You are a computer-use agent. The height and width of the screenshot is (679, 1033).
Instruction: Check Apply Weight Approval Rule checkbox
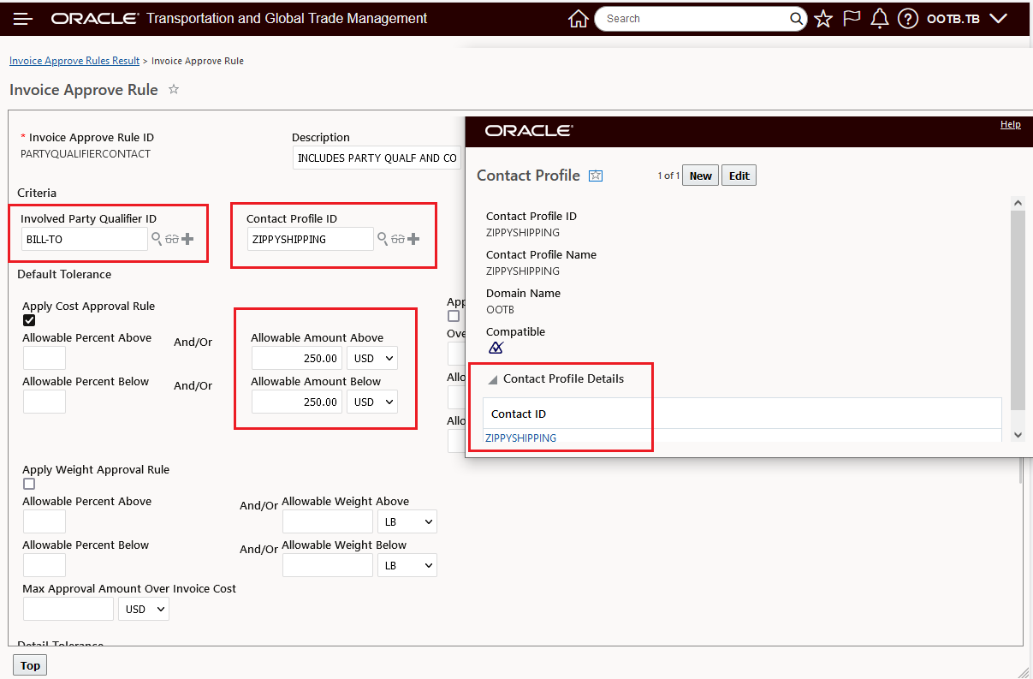click(x=29, y=484)
